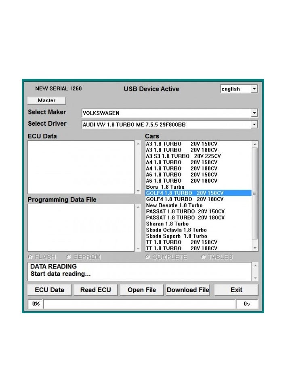286x392 pixels.
Task: Click status log scroll down arrow
Action: 255,278
